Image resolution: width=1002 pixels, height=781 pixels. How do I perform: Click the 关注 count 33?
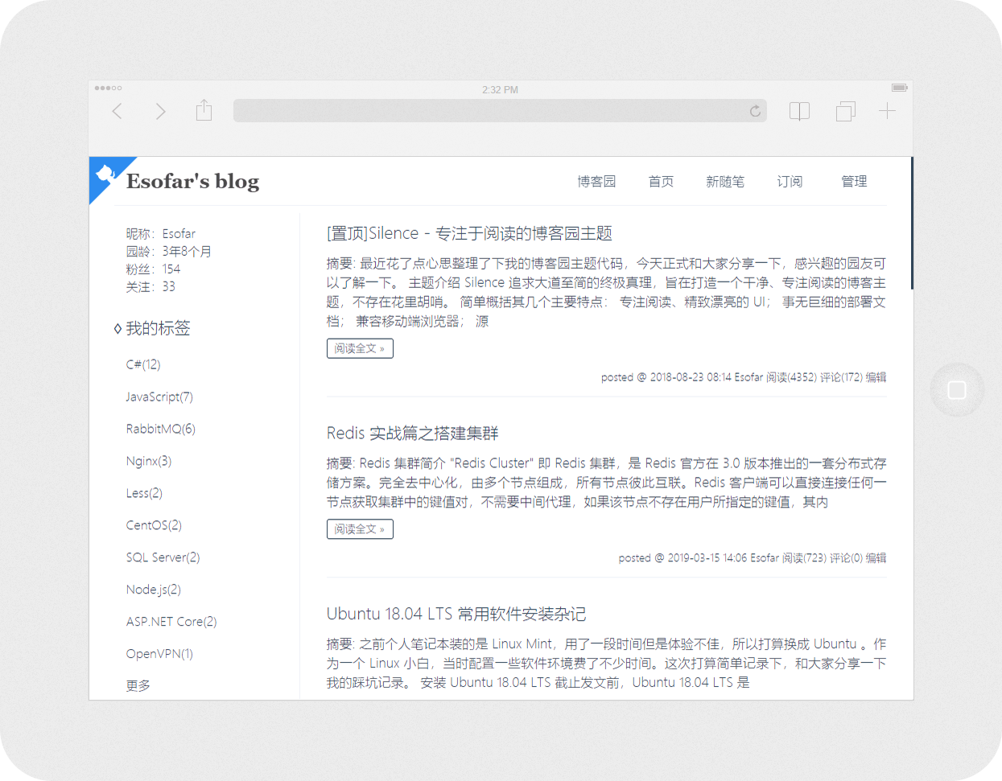(x=168, y=287)
